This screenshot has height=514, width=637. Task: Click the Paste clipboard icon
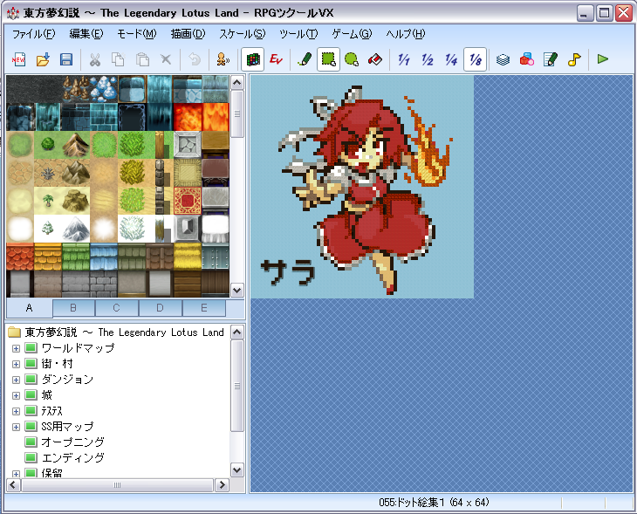point(142,59)
